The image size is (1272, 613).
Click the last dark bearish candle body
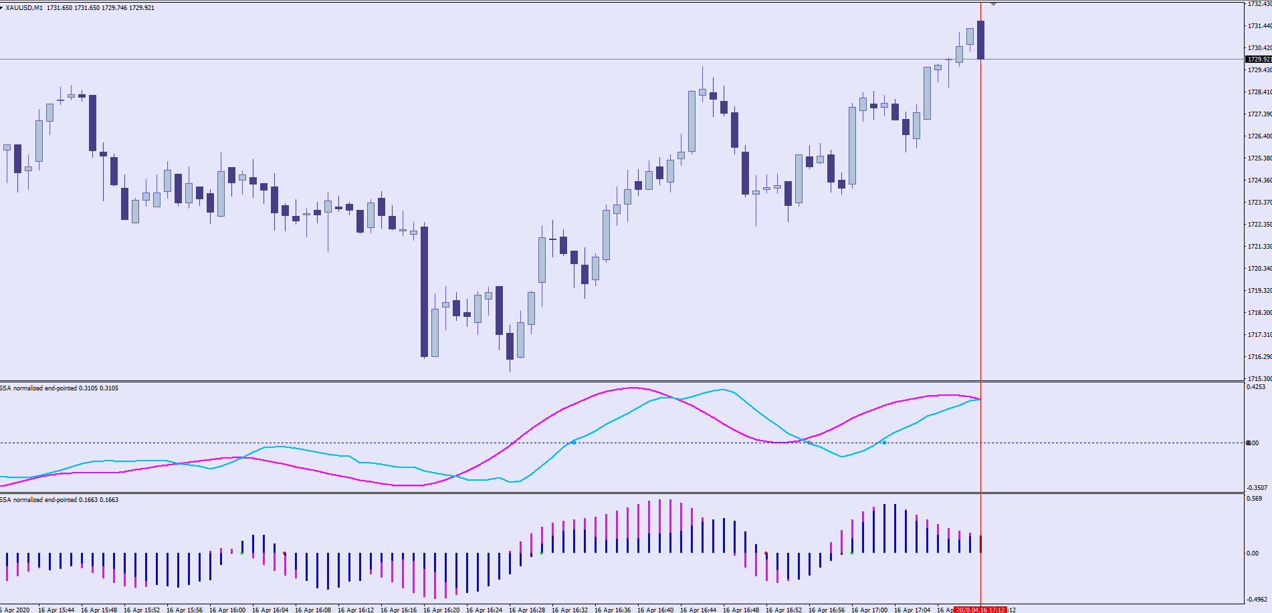tap(980, 40)
